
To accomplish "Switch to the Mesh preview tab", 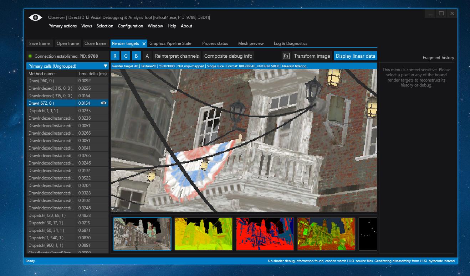I will [251, 43].
